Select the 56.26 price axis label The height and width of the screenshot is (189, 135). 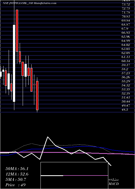click(126, 77)
